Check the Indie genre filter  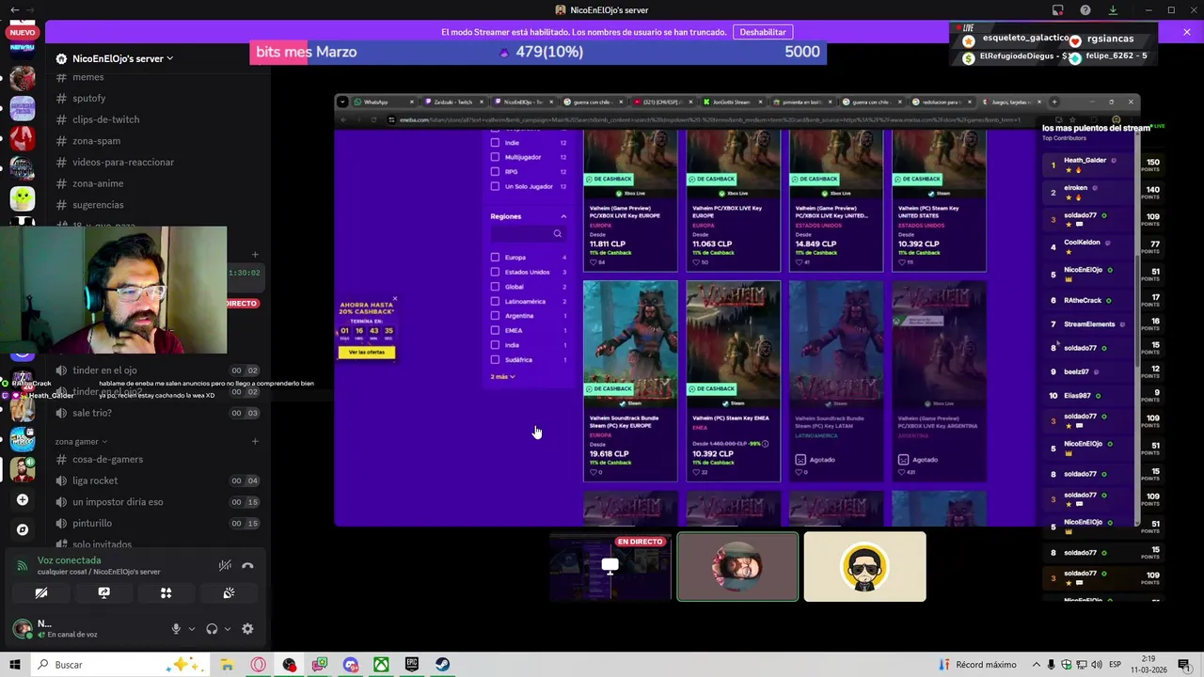pyautogui.click(x=495, y=143)
